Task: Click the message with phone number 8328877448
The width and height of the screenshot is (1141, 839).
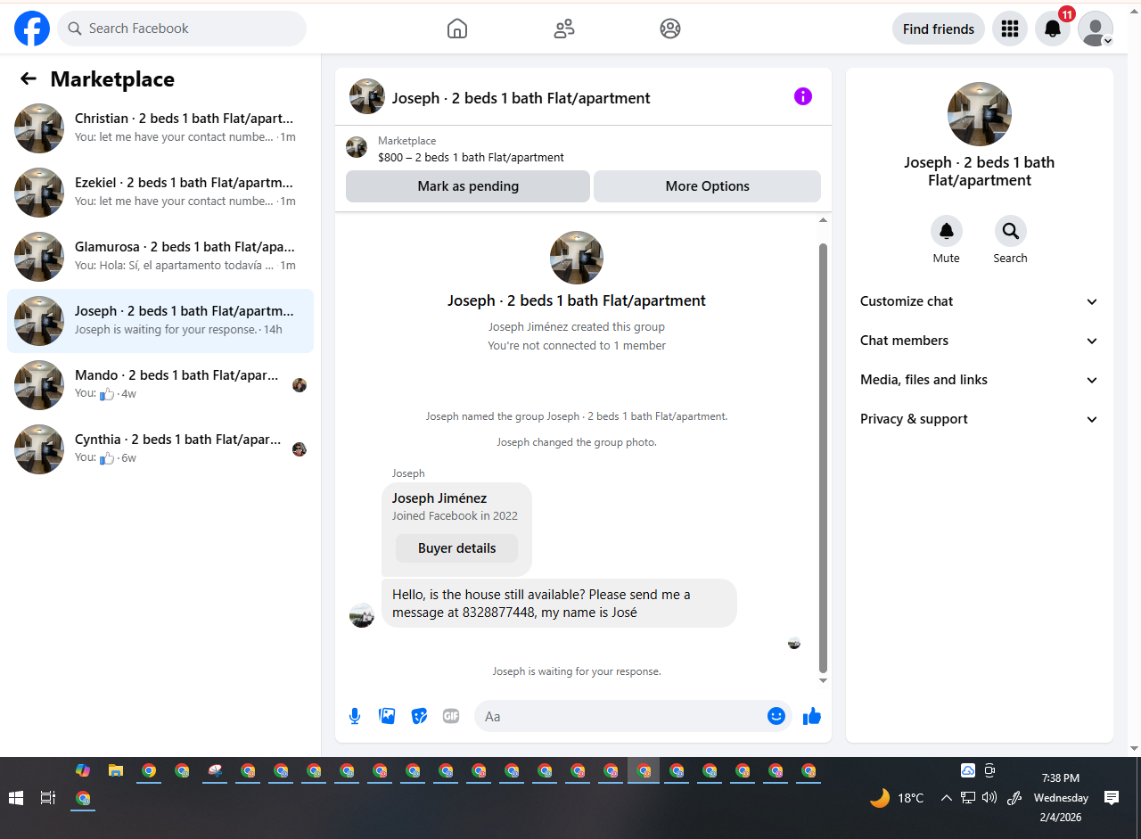Action: pos(559,603)
